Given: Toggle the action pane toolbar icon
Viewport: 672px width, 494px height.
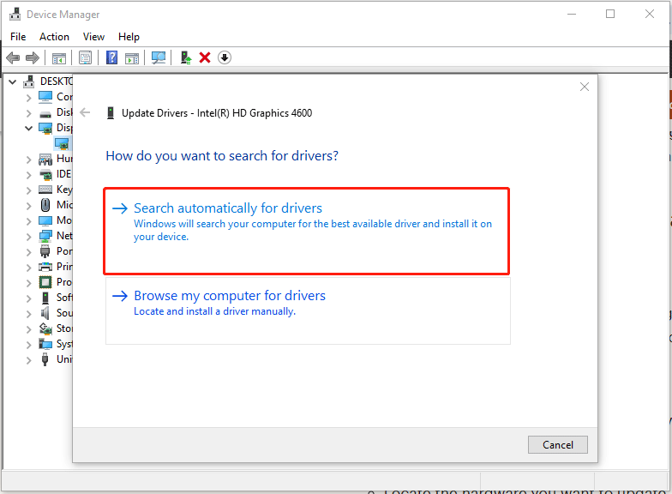Looking at the screenshot, I should [132, 58].
